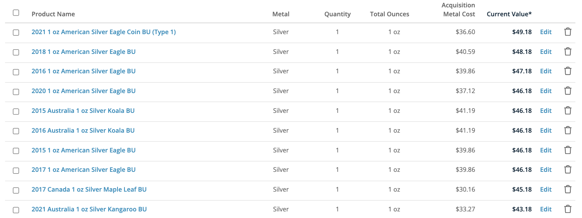Edit the 2020 American Silver Eagle entry
Screen dimensions: 582x218
pyautogui.click(x=546, y=91)
